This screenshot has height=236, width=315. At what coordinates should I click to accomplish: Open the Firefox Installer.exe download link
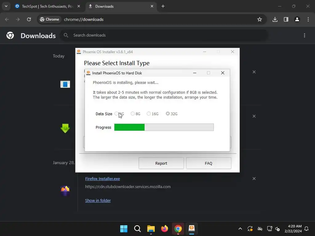coord(102,179)
